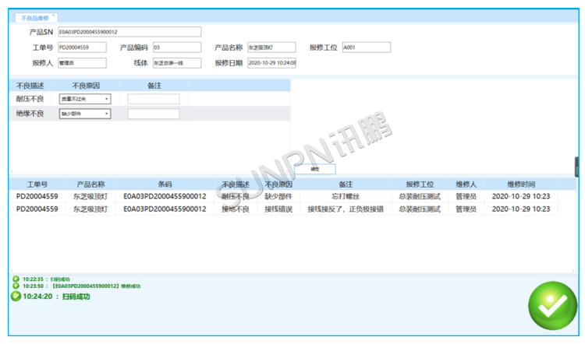Click the 产品SN input field
The width and height of the screenshot is (585, 344).
129,32
